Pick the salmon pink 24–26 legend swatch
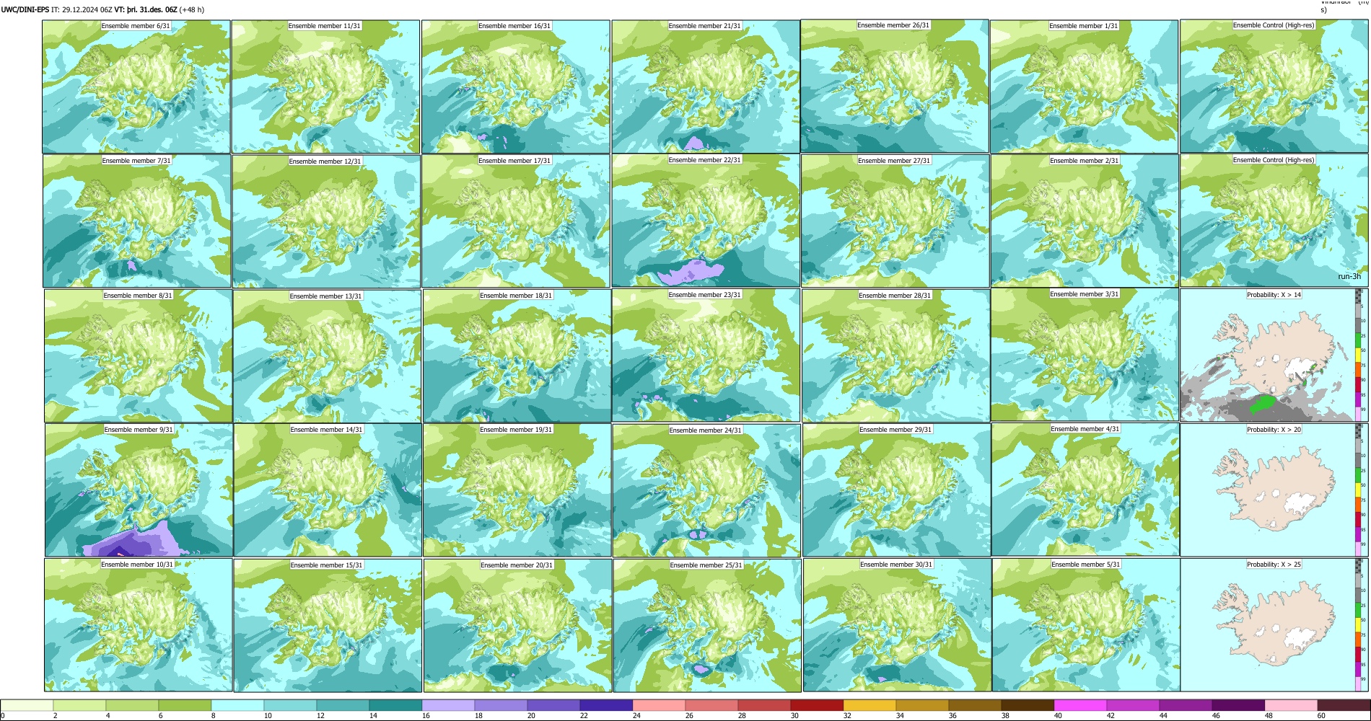This screenshot has height=721, width=1371. click(x=659, y=705)
